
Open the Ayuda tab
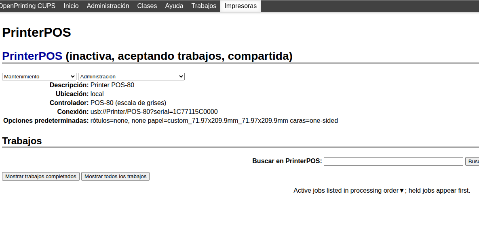click(x=174, y=6)
